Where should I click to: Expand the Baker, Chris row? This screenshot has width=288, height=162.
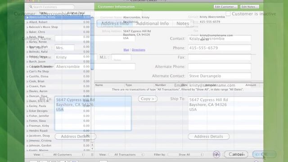point(27,32)
